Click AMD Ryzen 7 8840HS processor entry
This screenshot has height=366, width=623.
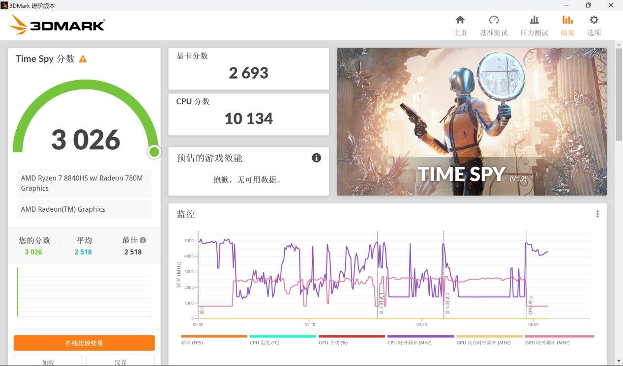pyautogui.click(x=84, y=183)
